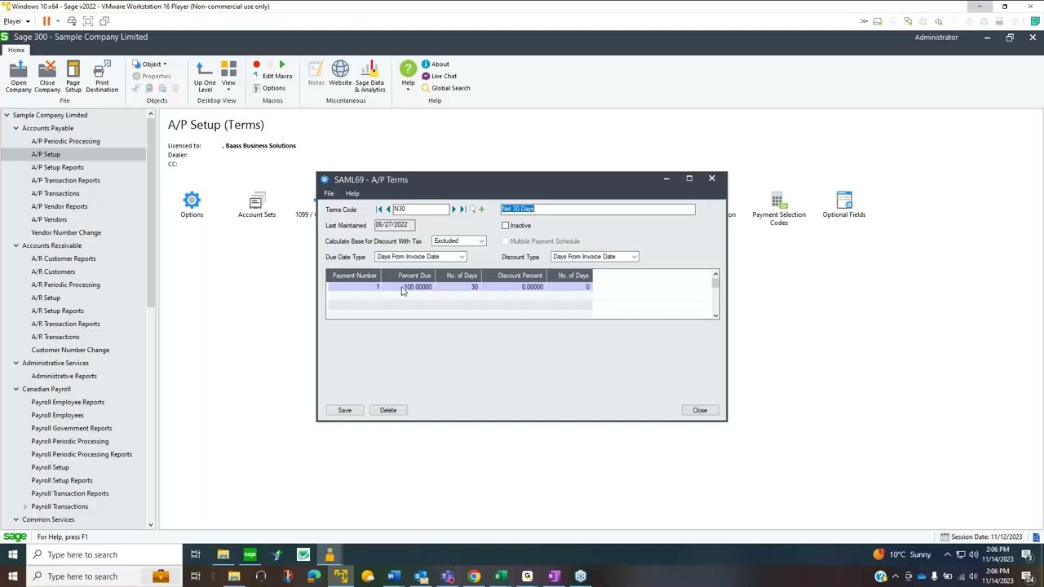Screen dimensions: 1044x587
Task: Click Save in A/P Terms
Action: pyautogui.click(x=344, y=410)
